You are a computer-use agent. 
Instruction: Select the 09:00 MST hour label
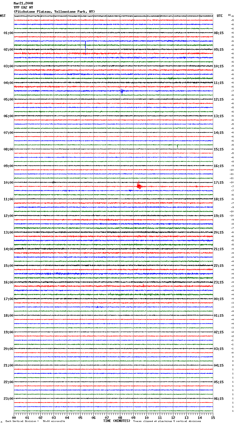coord(9,166)
